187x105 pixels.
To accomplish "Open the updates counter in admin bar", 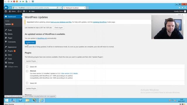I will 19,11.
